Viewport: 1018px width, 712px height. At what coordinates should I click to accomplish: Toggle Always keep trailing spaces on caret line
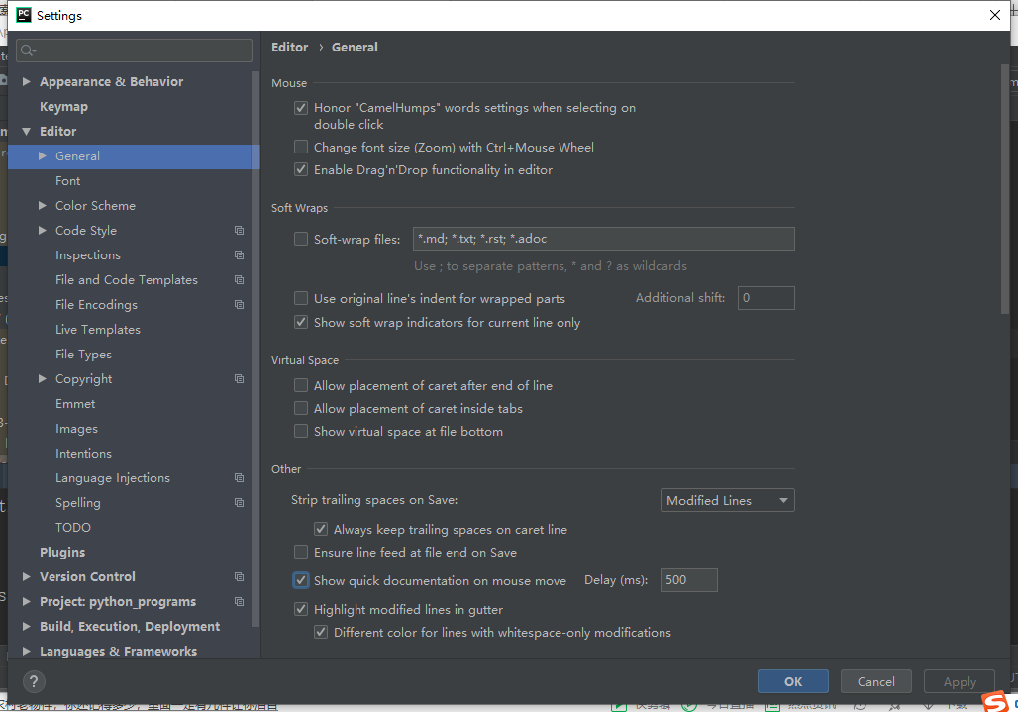321,529
